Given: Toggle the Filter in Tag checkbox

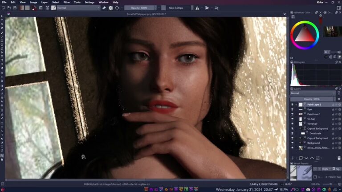Looking at the screenshot, I should [326, 177].
